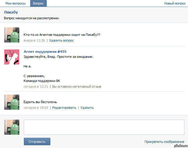Click the line "С уважением,"
This screenshot has width=188, height=148.
click(34, 76)
